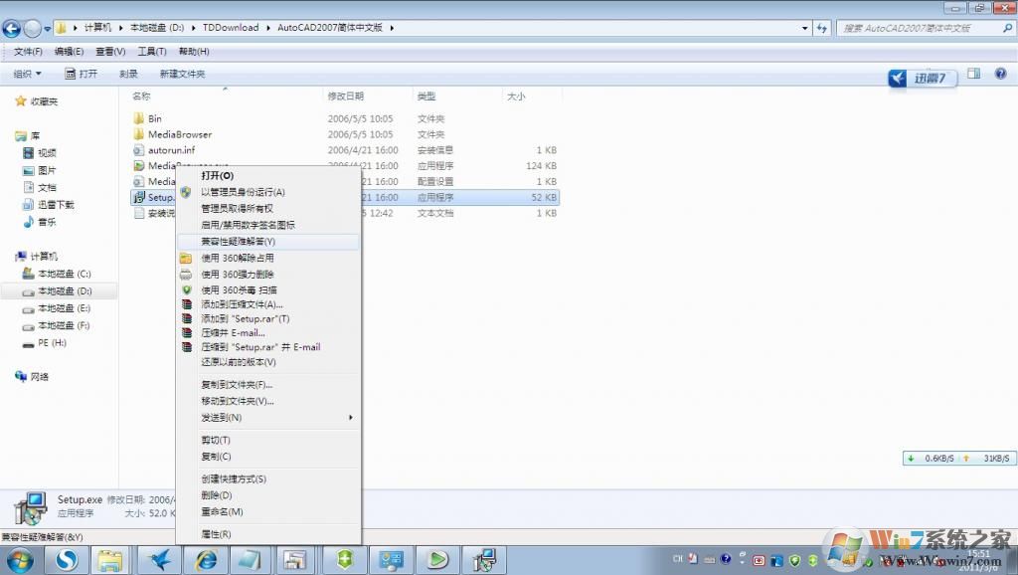This screenshot has height=575, width=1018.
Task: Click the Bin folder icon
Action: pos(138,118)
